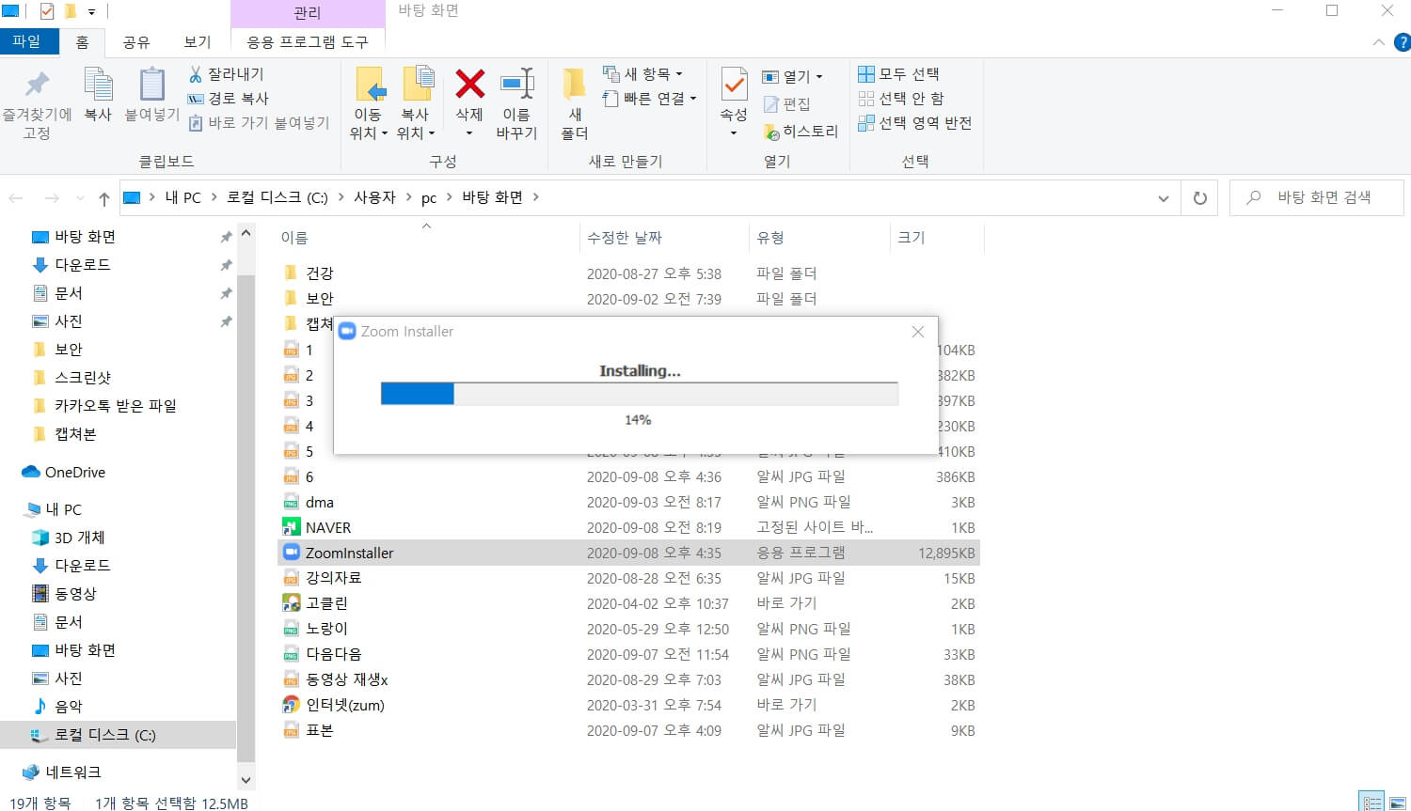Select the 고클린 shortcut file
This screenshot has height=811, width=1411.
point(326,603)
